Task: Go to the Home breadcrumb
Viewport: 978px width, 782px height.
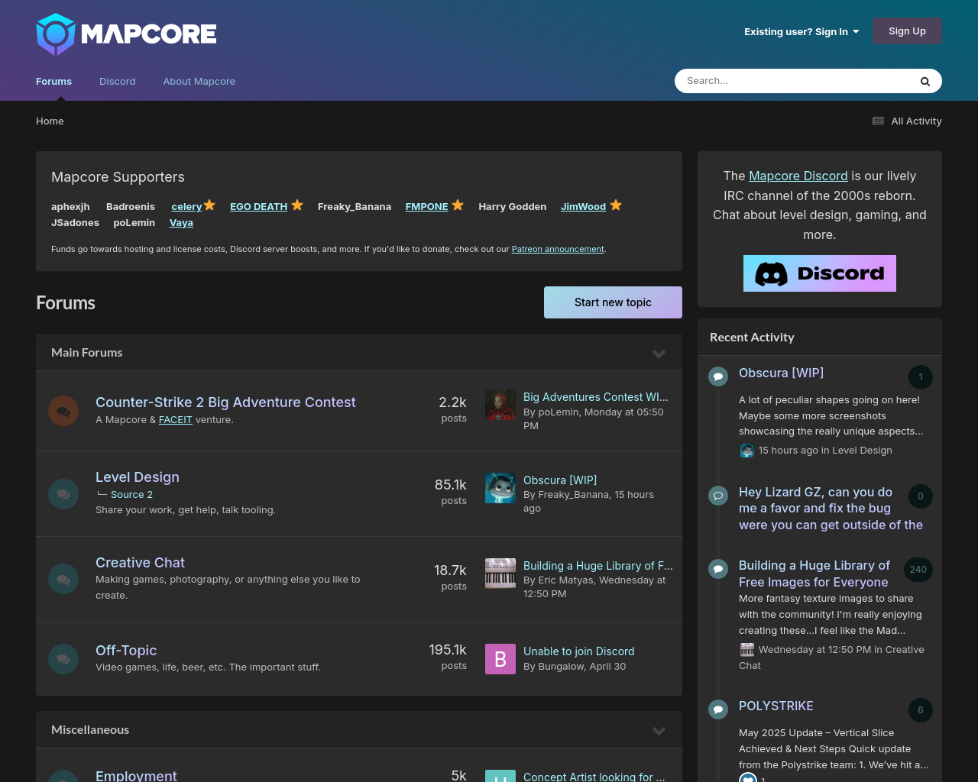Action: (50, 121)
